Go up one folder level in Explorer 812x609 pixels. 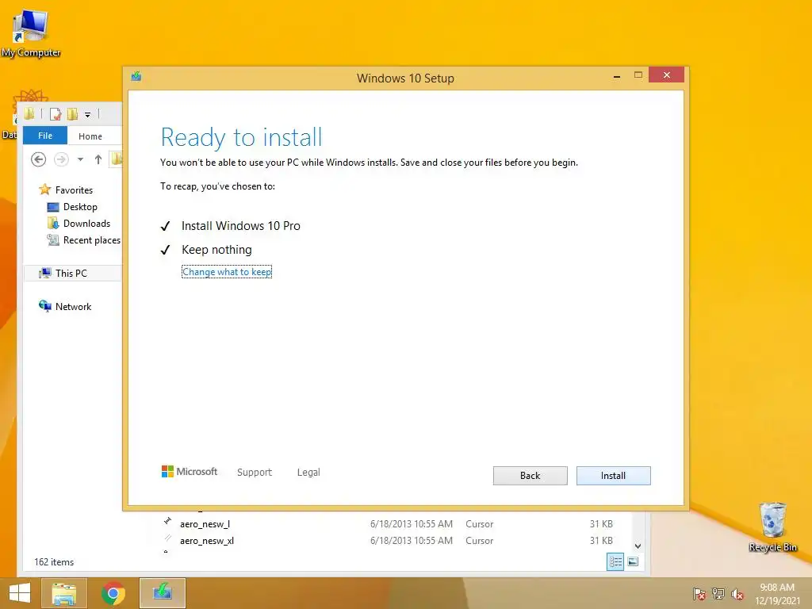98,159
